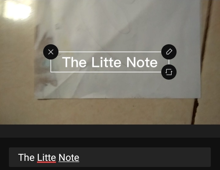Click the word "The" in input field
The width and height of the screenshot is (220, 170).
[x=26, y=157]
